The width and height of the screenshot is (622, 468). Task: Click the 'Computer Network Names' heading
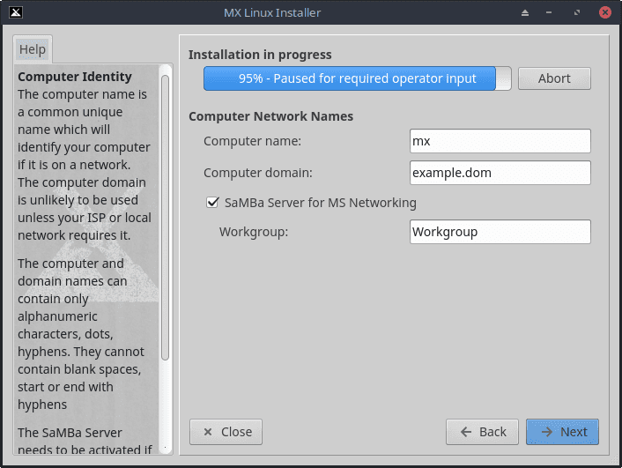271,116
